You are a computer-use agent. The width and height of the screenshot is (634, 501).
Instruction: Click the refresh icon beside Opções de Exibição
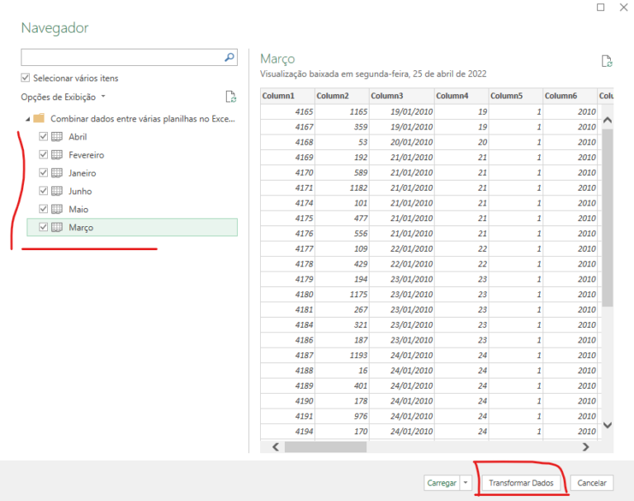click(231, 97)
